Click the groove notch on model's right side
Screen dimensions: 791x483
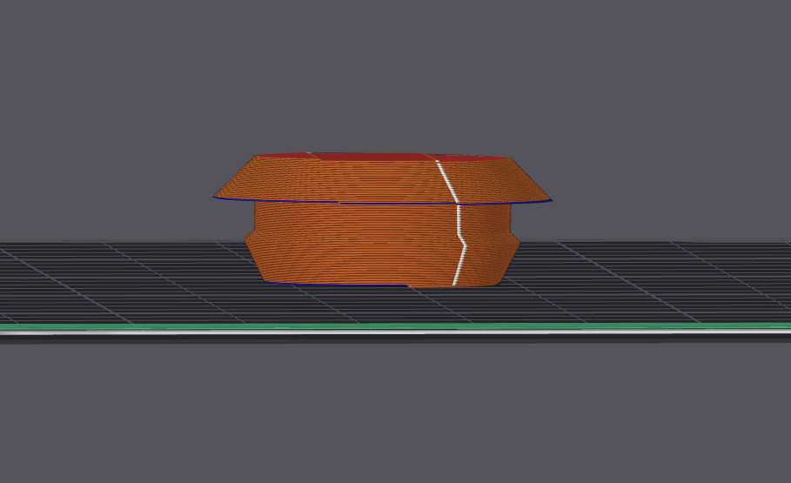pyautogui.click(x=515, y=238)
